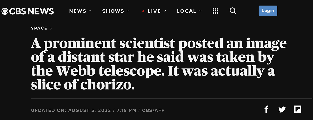313x120 pixels.
Task: Open the apps grid menu icon
Action: [215, 11]
